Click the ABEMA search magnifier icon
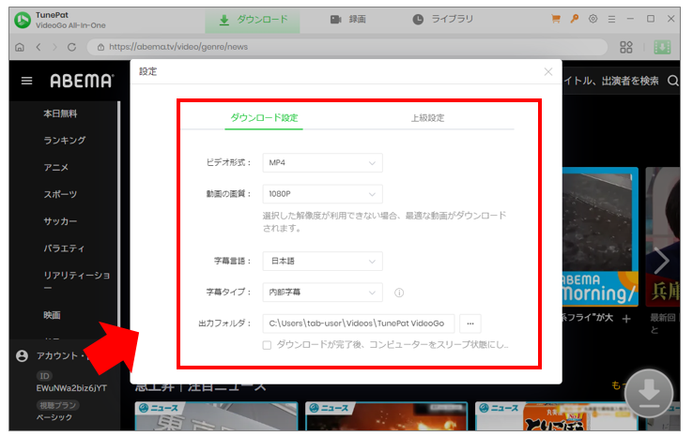The image size is (693, 436). (673, 81)
